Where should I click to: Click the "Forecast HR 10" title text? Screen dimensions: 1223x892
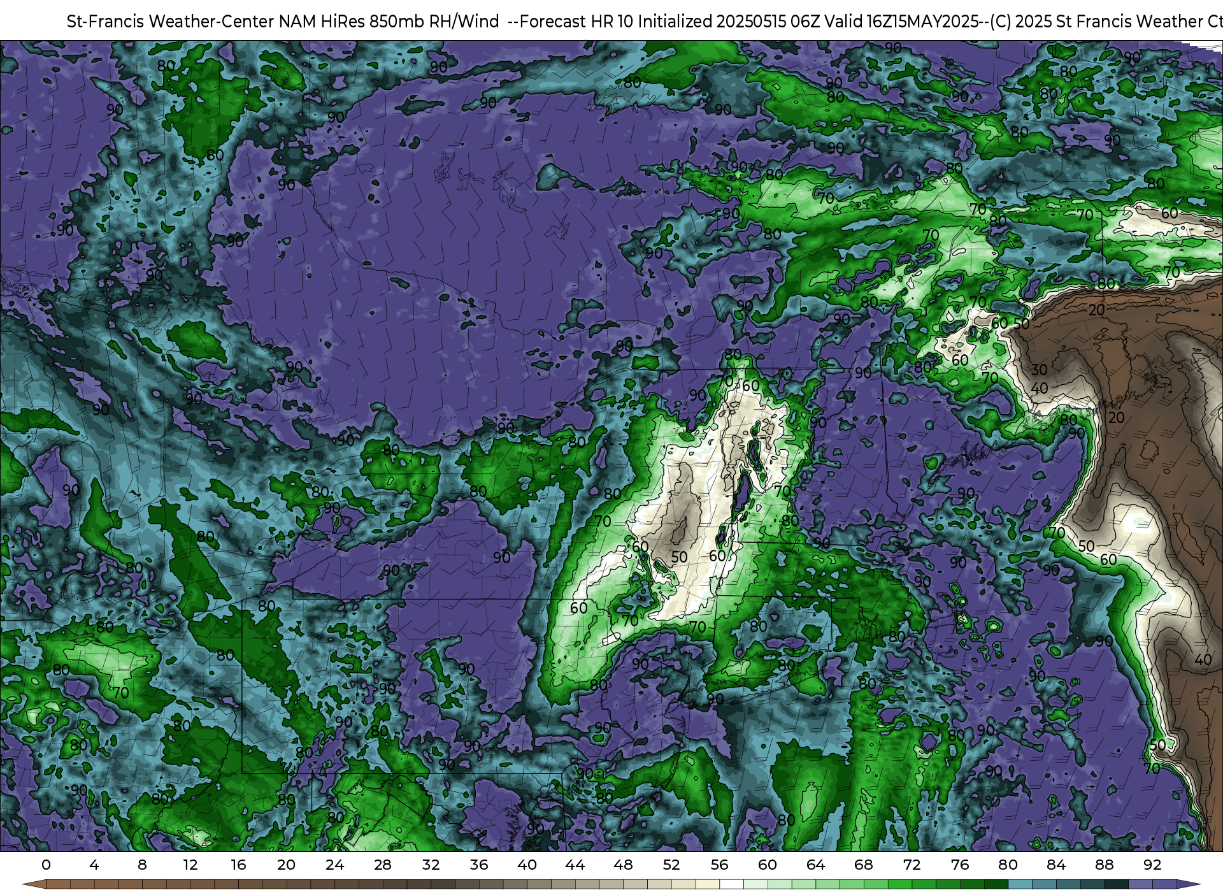tap(576, 22)
